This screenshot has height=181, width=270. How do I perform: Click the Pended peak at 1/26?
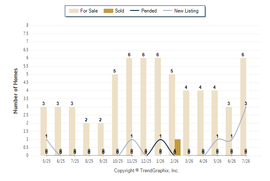pyautogui.click(x=160, y=139)
